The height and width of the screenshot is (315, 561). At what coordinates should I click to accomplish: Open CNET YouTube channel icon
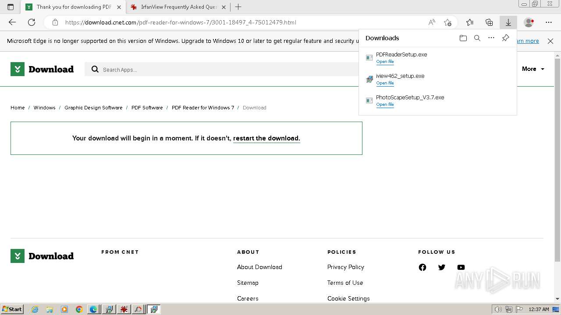pos(461,267)
